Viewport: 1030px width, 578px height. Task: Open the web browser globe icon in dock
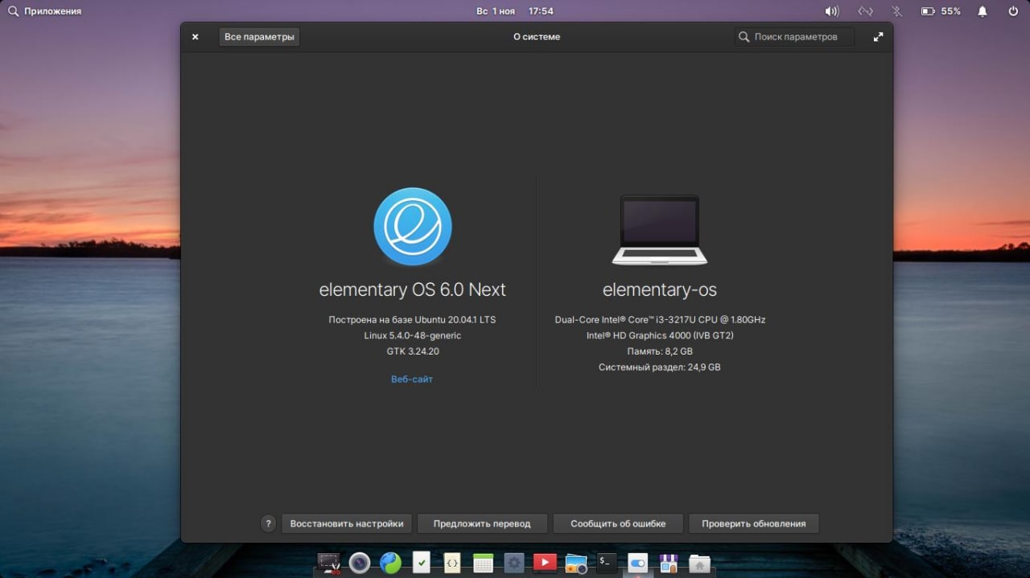390,563
